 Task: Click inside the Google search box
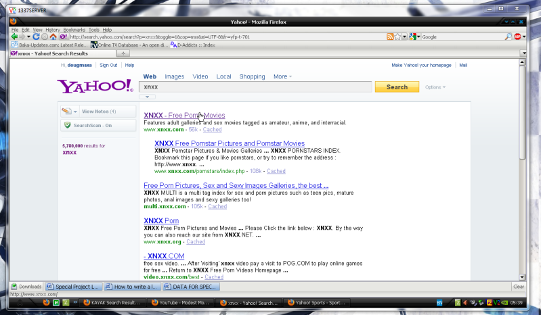[x=462, y=37]
